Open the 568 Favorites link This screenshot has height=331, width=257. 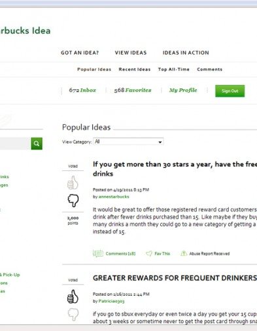coord(133,90)
